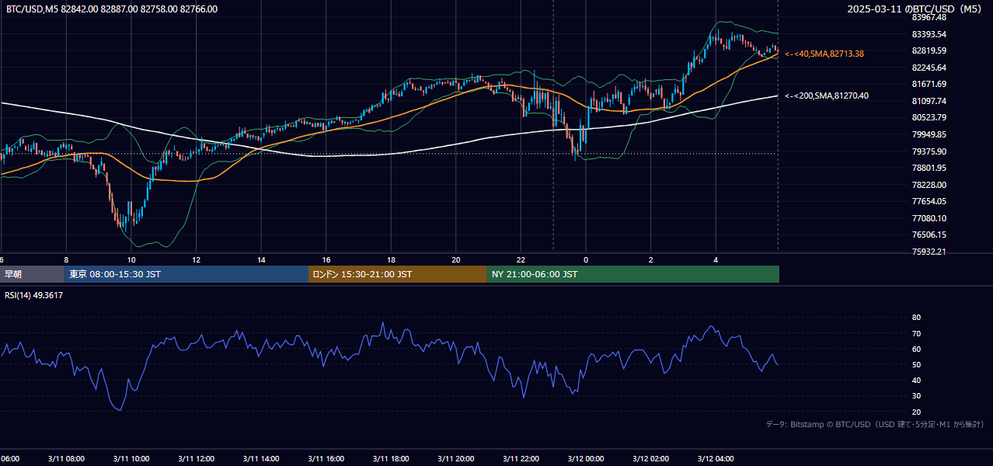Image resolution: width=993 pixels, height=466 pixels.
Task: Click RSI scale level 30
Action: coord(916,396)
